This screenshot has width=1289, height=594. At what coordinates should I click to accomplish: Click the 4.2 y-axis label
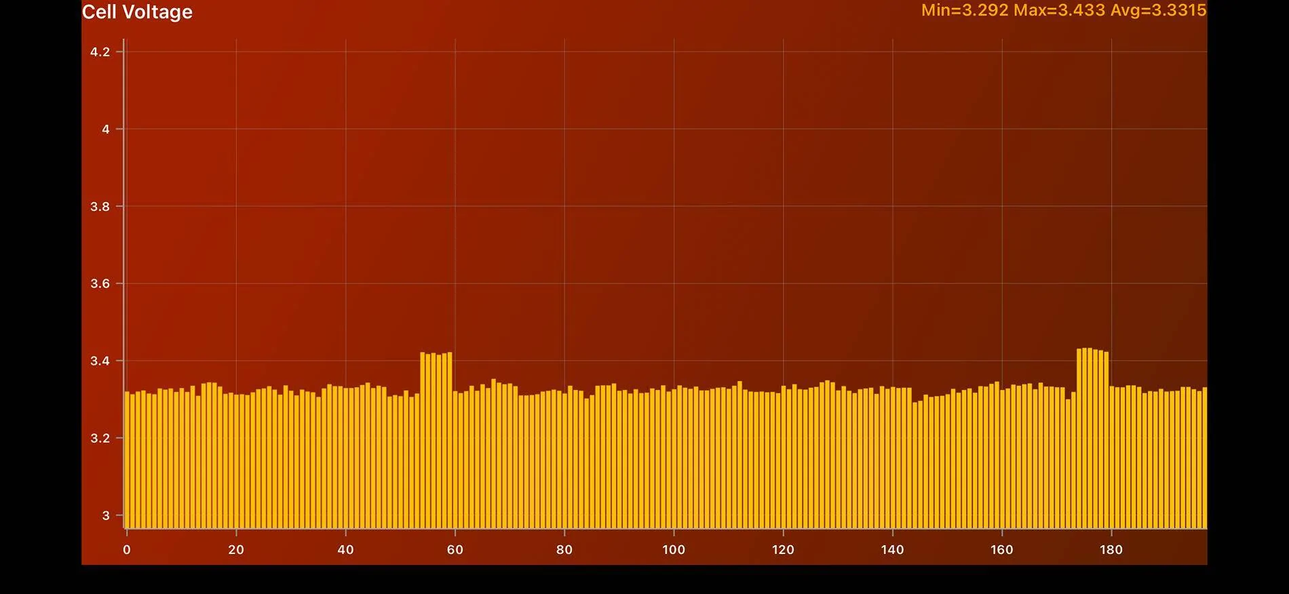pos(100,52)
